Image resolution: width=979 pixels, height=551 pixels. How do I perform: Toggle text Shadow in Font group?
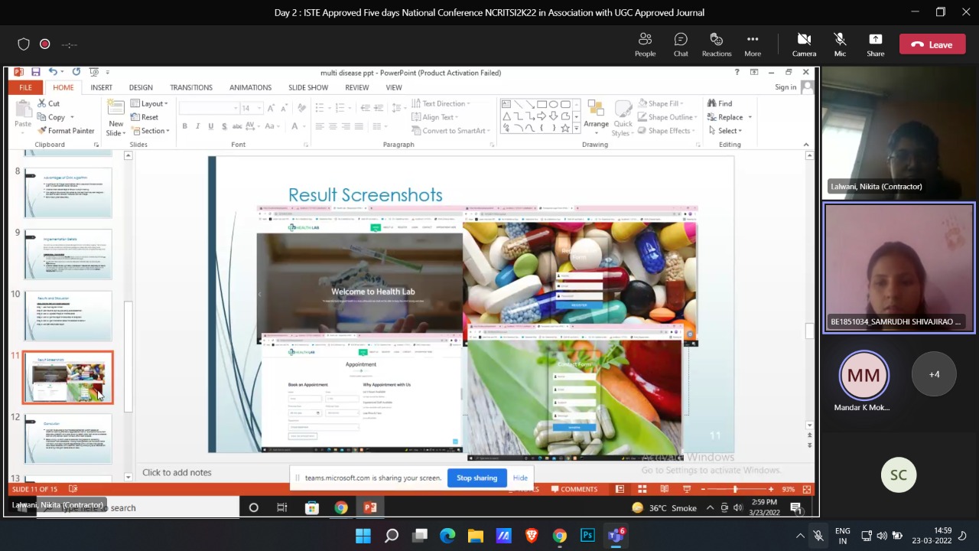[223, 126]
